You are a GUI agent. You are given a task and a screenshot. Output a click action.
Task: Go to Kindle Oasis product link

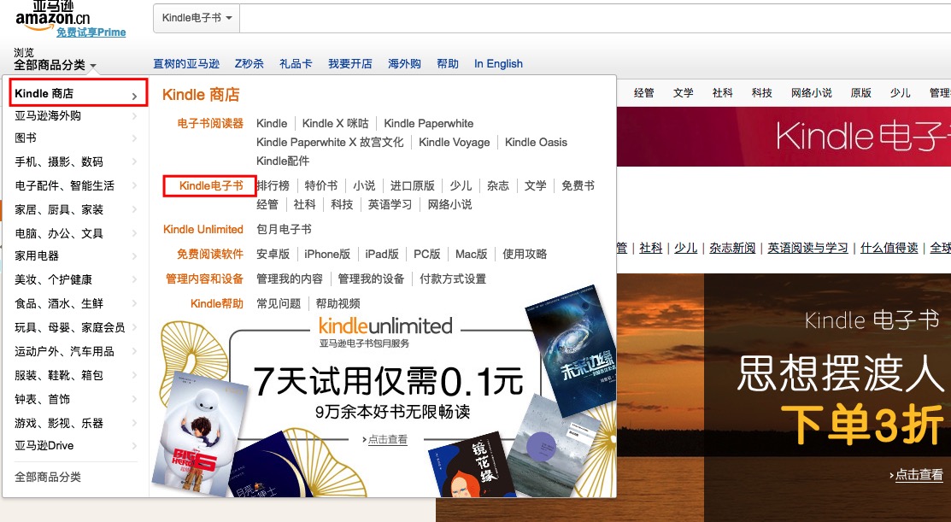(536, 143)
